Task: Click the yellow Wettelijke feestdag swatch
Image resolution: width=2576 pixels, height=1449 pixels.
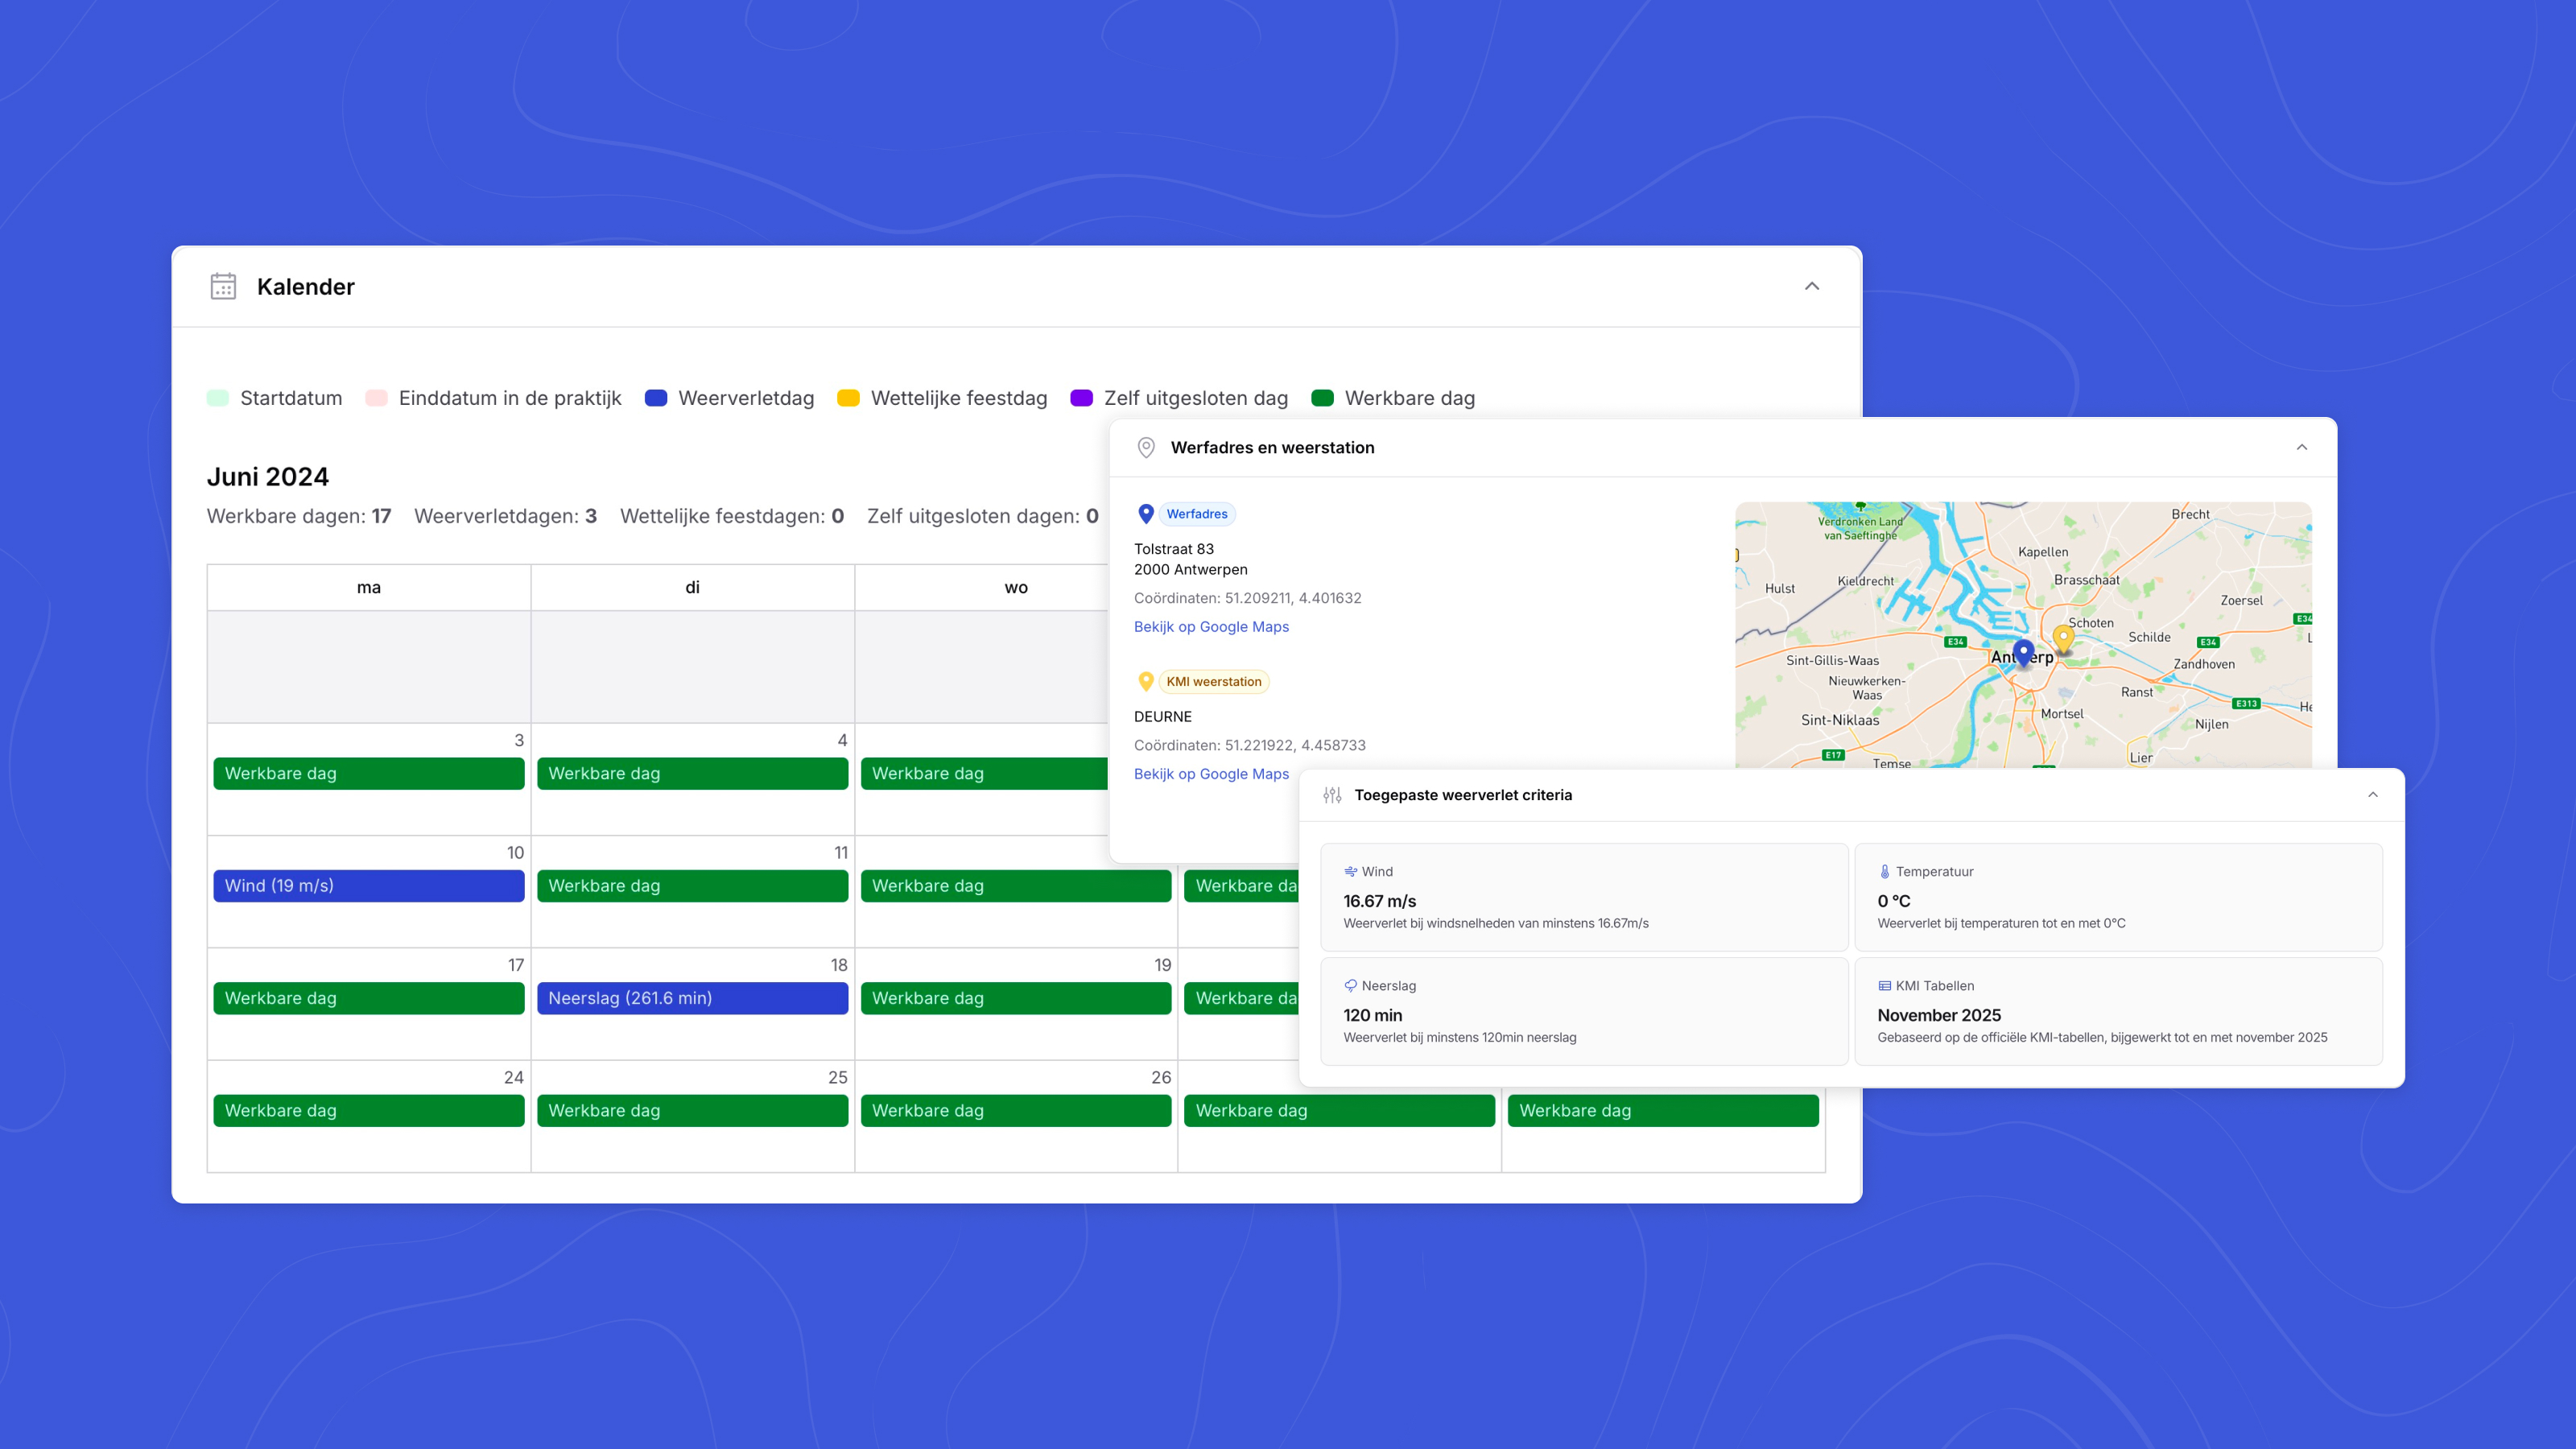Action: 848,398
